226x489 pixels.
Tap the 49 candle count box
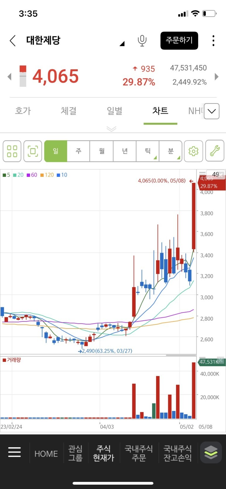[215, 174]
